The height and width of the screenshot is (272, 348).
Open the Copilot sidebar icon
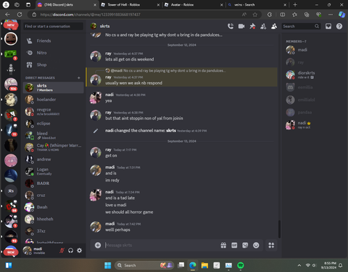(342, 15)
